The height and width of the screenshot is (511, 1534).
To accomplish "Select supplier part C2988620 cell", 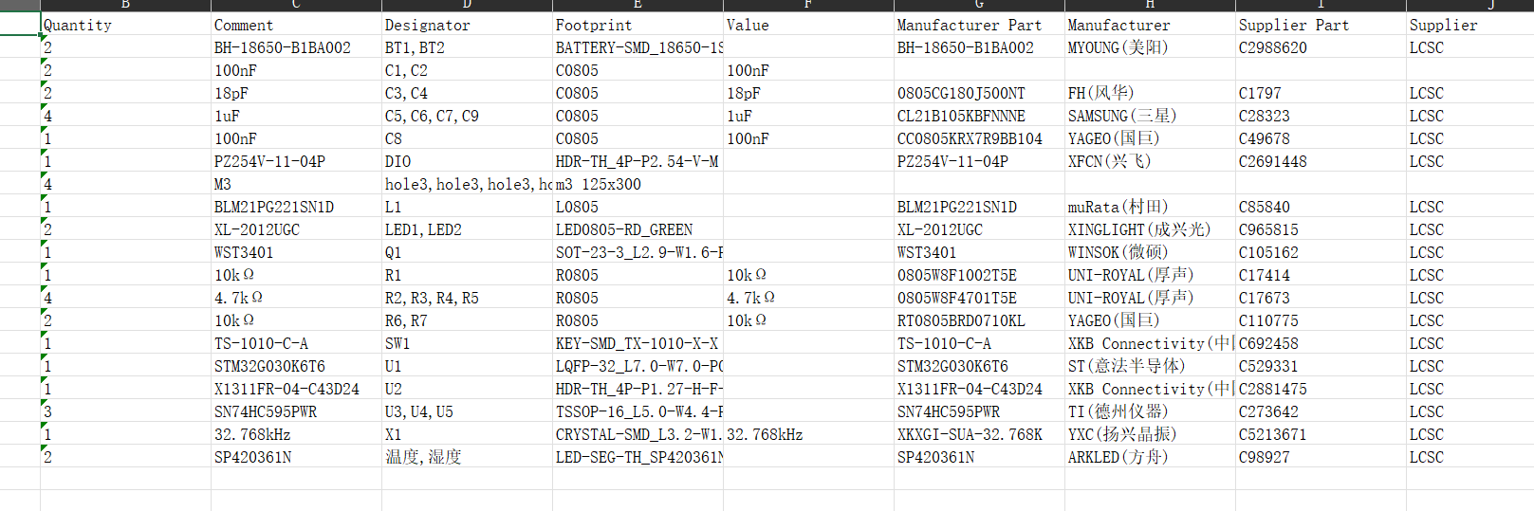I will point(1321,47).
